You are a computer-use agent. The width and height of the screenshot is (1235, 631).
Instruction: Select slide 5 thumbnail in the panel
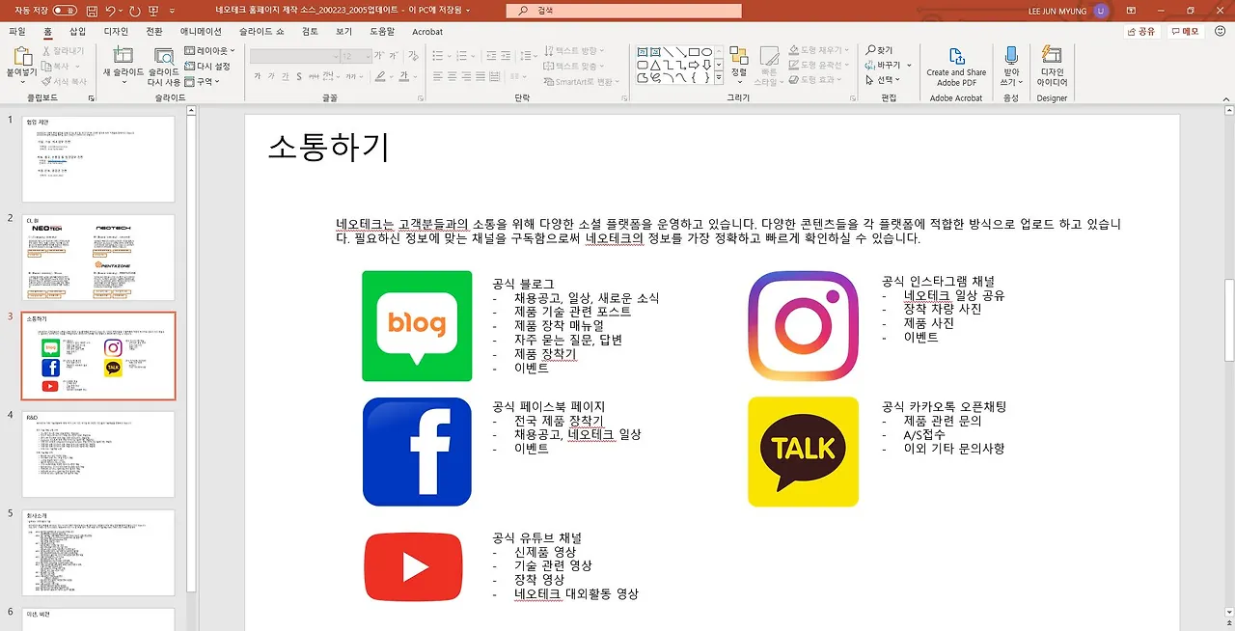tap(97, 553)
